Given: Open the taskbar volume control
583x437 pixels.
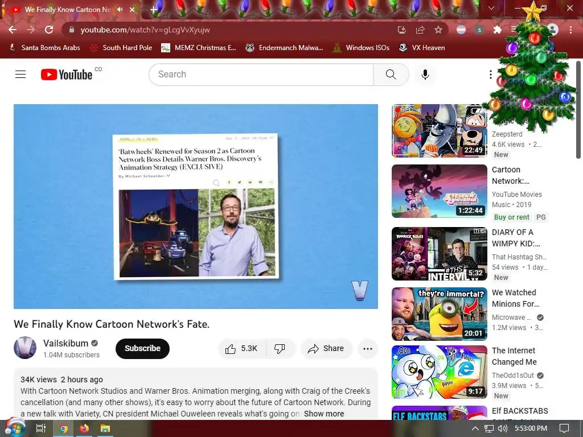Looking at the screenshot, I should pos(502,428).
